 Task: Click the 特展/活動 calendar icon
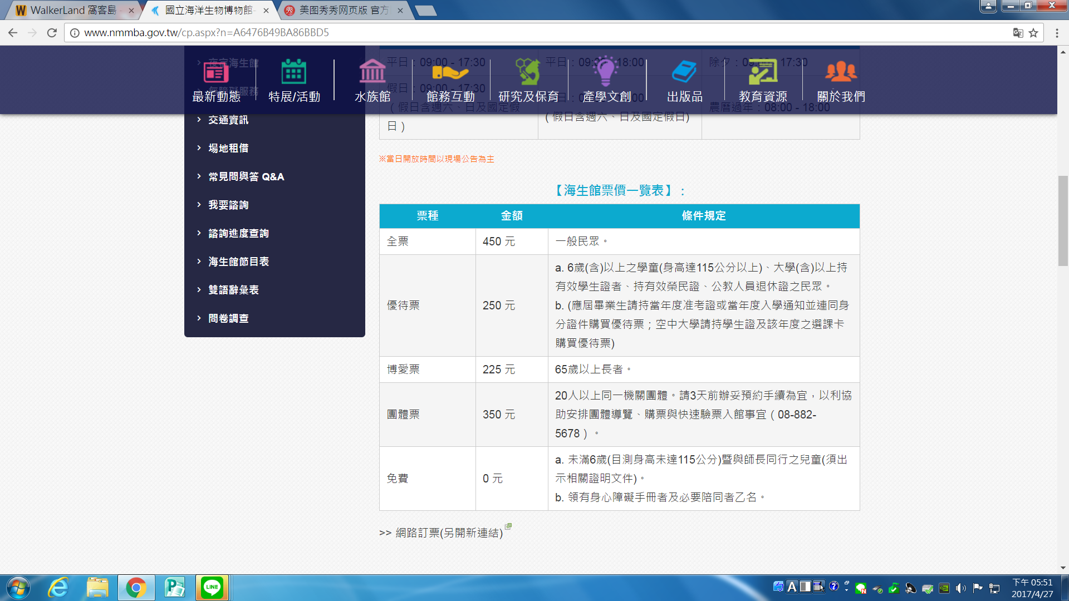(294, 72)
